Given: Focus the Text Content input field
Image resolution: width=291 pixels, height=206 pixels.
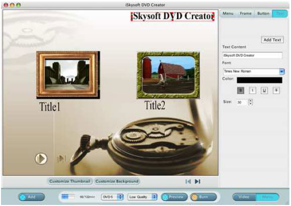Looking at the screenshot, I should coord(252,55).
